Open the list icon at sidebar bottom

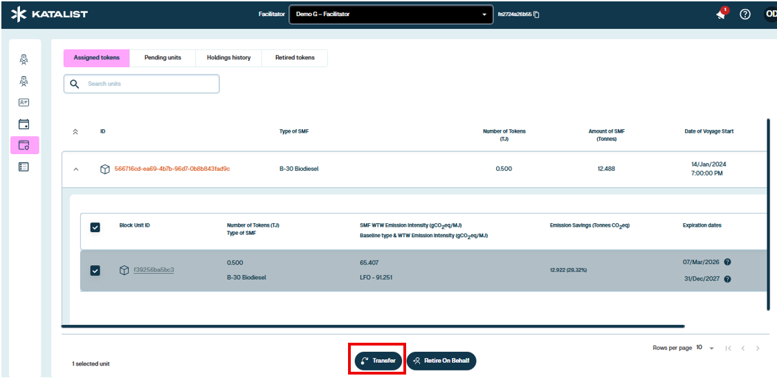tap(24, 167)
